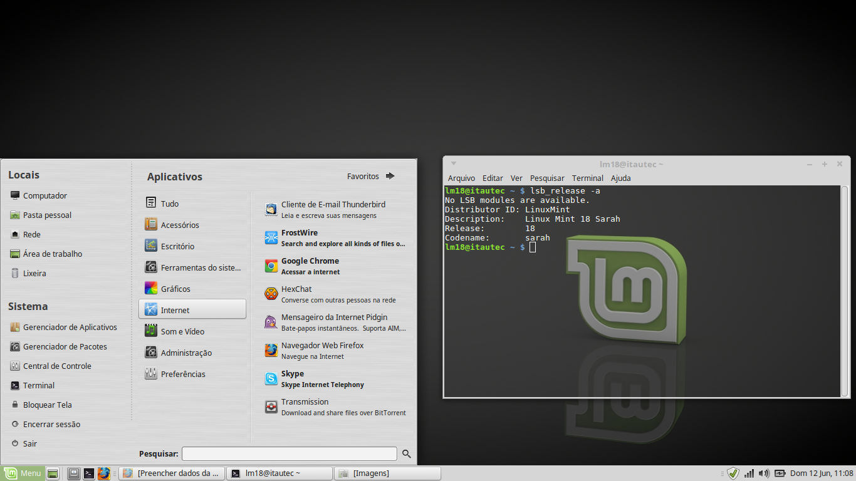
Task: Launch FrostWire from the Internet list
Action: [335, 238]
